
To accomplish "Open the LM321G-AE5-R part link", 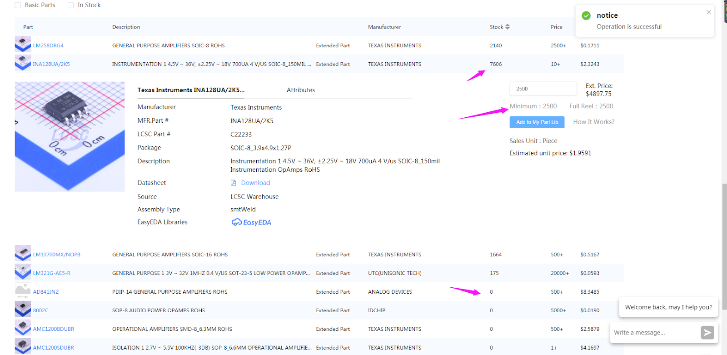I will pos(52,273).
